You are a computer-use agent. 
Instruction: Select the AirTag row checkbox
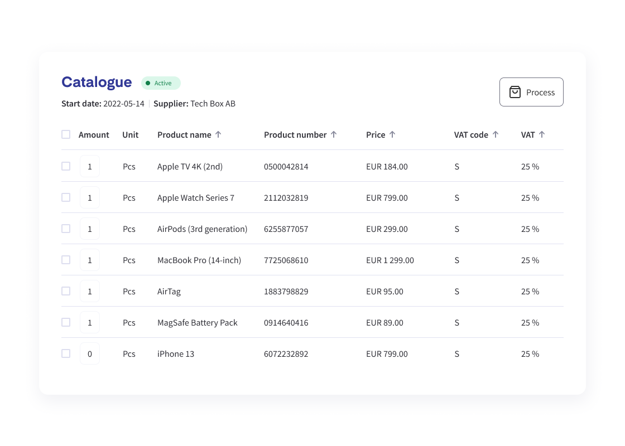tap(66, 291)
